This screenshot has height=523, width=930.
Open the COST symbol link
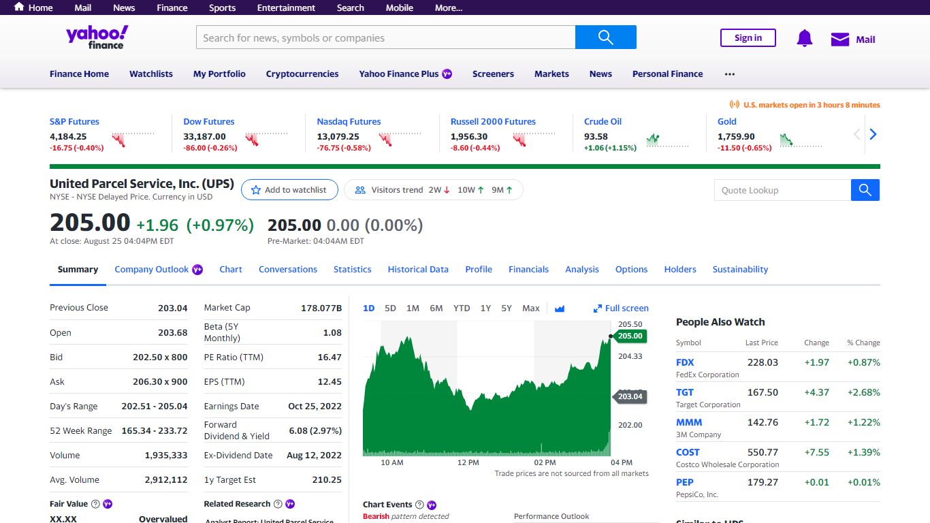click(688, 452)
